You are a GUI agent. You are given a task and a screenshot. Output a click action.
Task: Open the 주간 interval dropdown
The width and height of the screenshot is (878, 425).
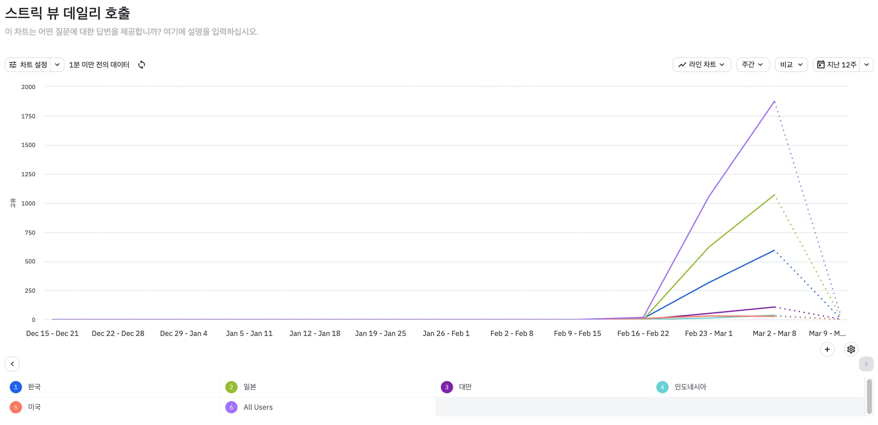pyautogui.click(x=752, y=65)
